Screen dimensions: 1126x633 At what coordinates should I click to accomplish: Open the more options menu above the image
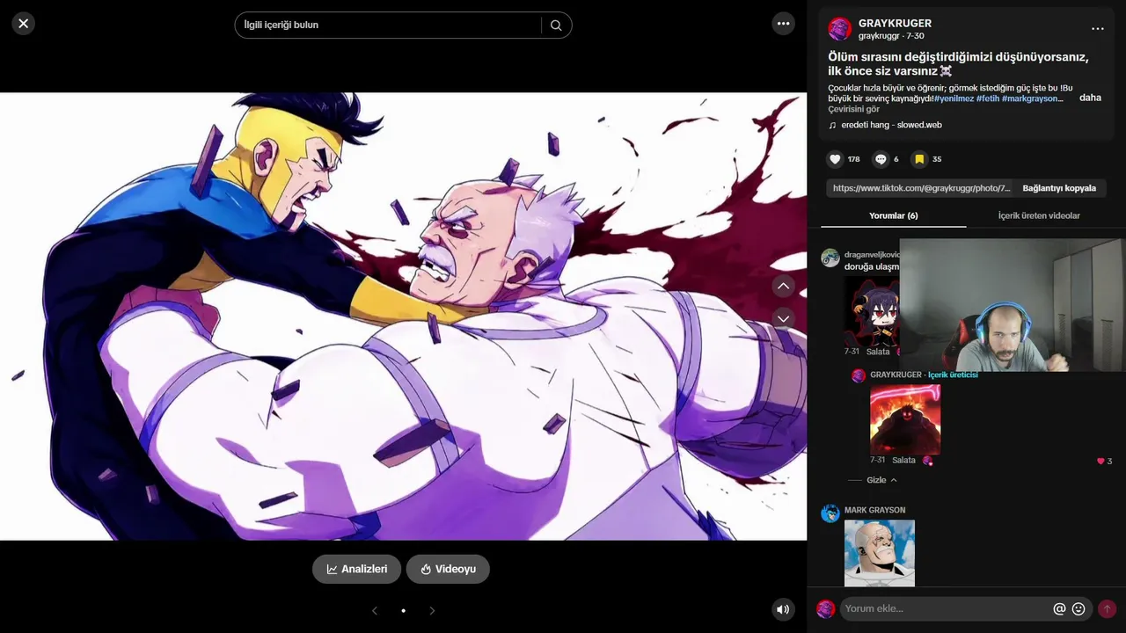pos(783,24)
